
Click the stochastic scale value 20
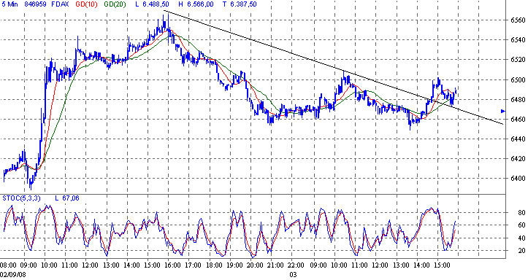tap(521, 251)
